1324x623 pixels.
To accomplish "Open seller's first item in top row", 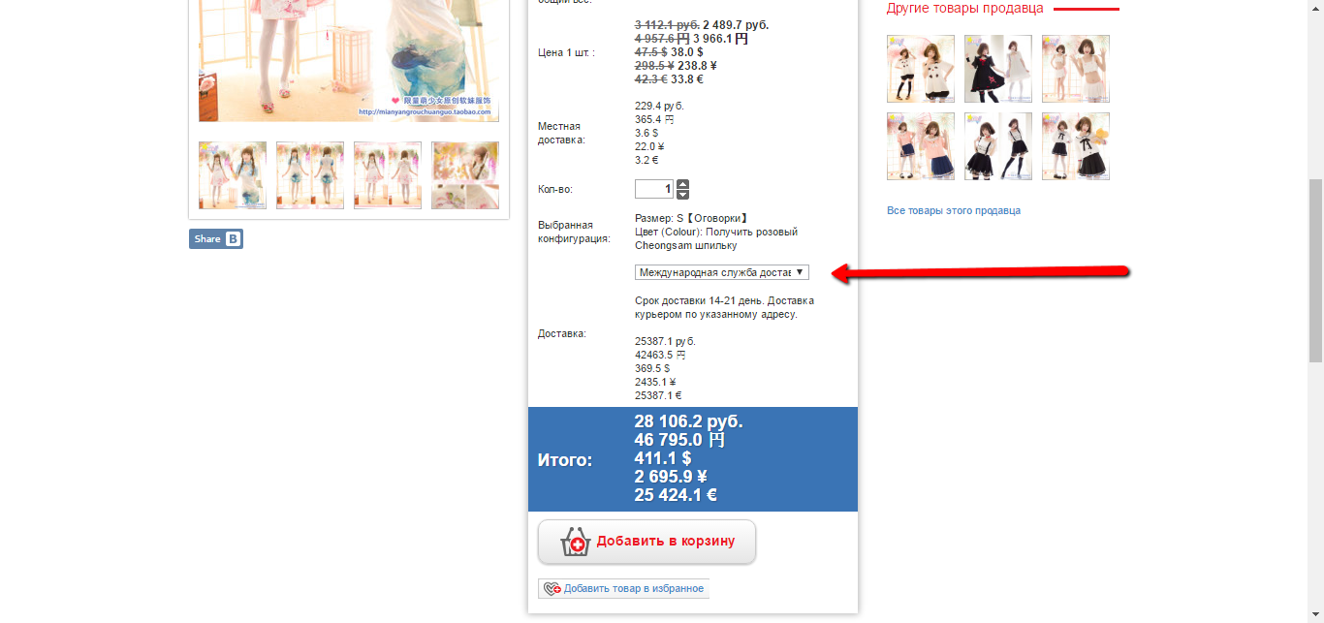I will (921, 69).
